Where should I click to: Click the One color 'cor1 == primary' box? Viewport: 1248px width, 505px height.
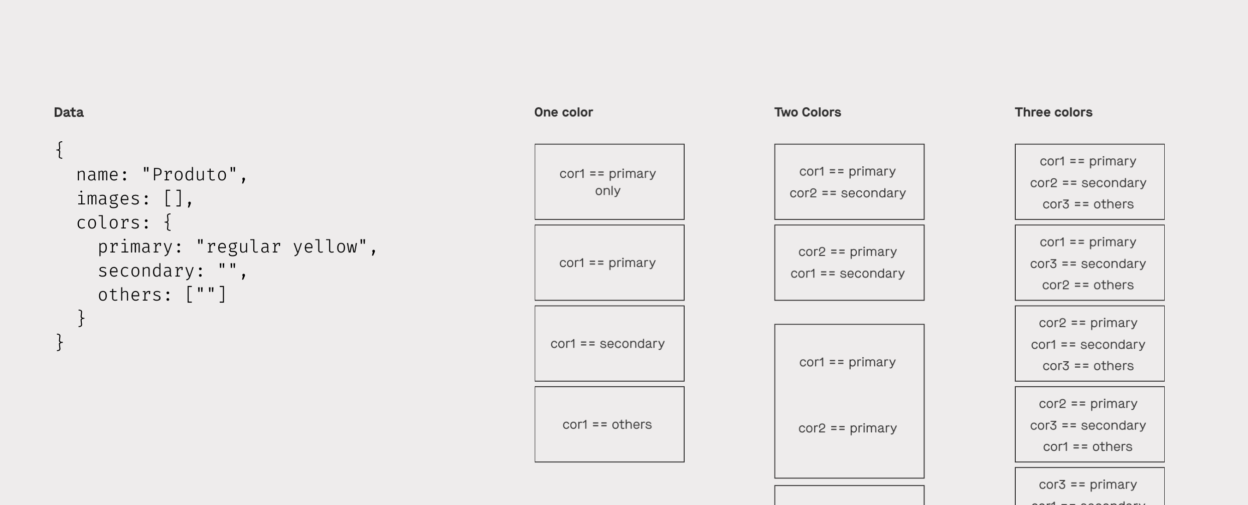(x=609, y=263)
